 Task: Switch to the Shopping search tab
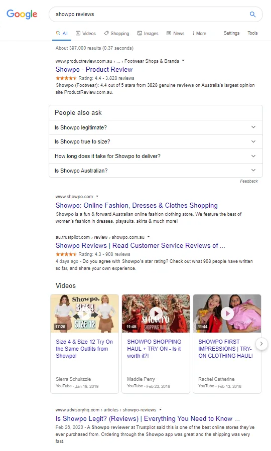pyautogui.click(x=117, y=34)
